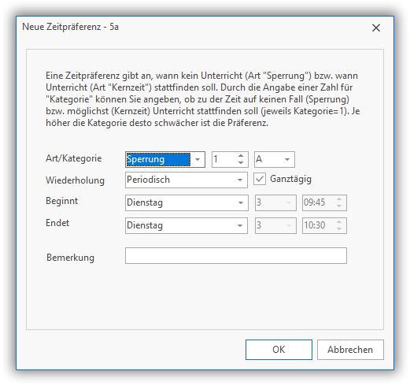The image size is (410, 386).
Task: Decrease the Beginnt time with down arrow
Action: point(339,206)
